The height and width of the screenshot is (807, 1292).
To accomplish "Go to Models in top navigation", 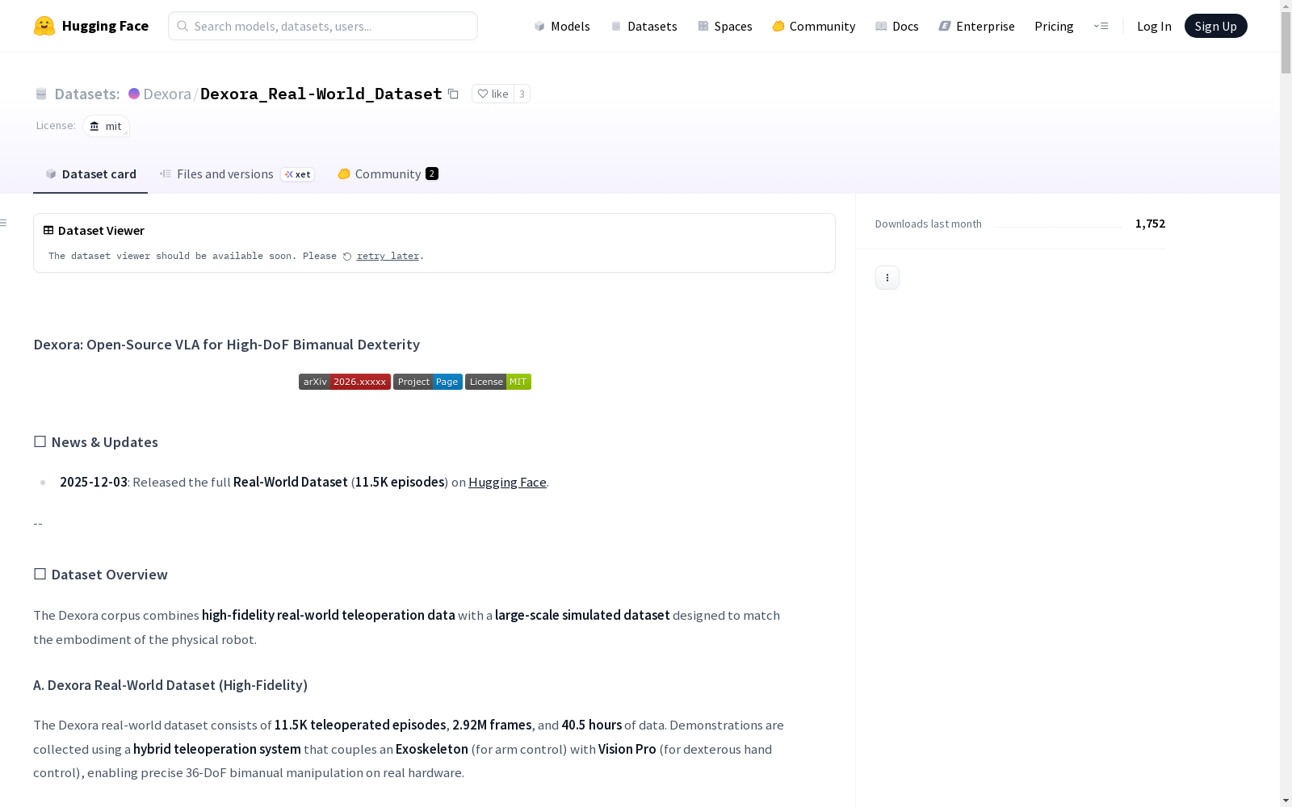I will 562,26.
